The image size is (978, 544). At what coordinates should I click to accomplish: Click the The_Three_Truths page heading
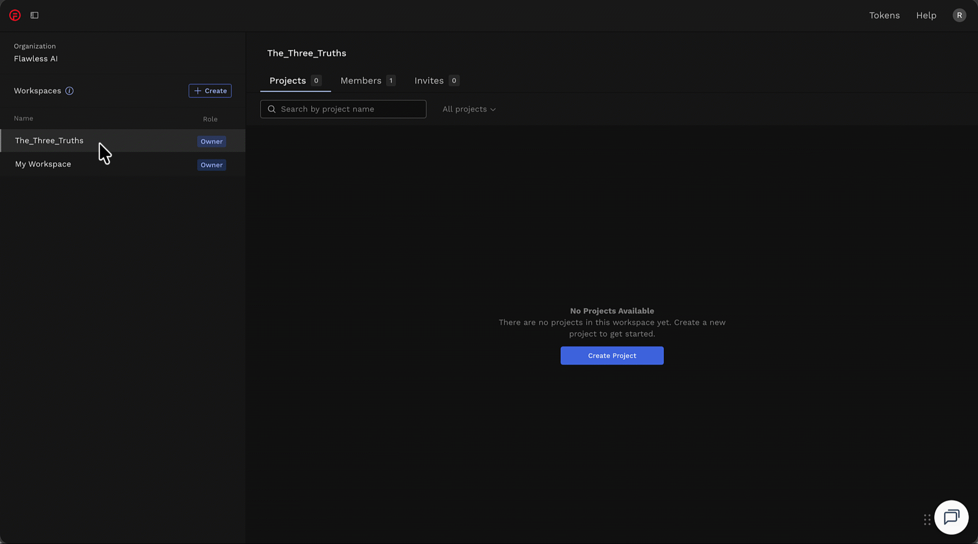307,53
